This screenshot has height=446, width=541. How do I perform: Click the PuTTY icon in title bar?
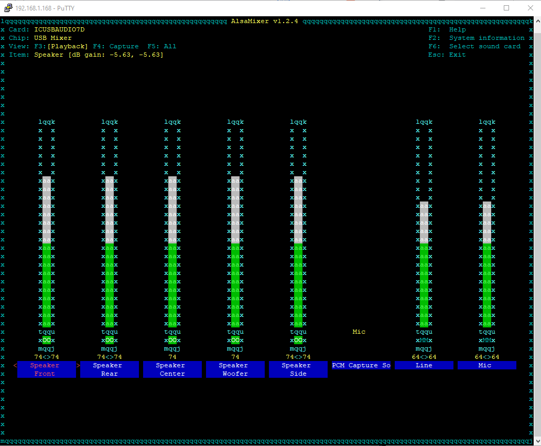8,8
